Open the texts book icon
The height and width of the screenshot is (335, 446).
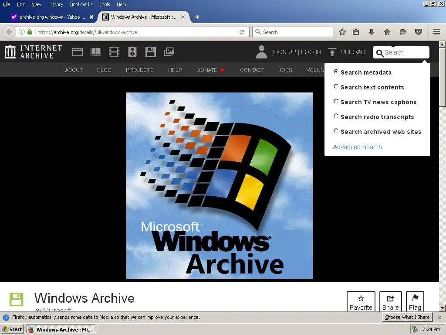pos(95,52)
